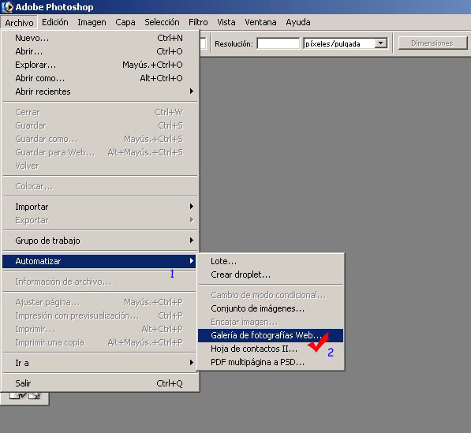Image resolution: width=471 pixels, height=433 pixels.
Task: Select Abrir como… entry
Action: click(x=99, y=78)
